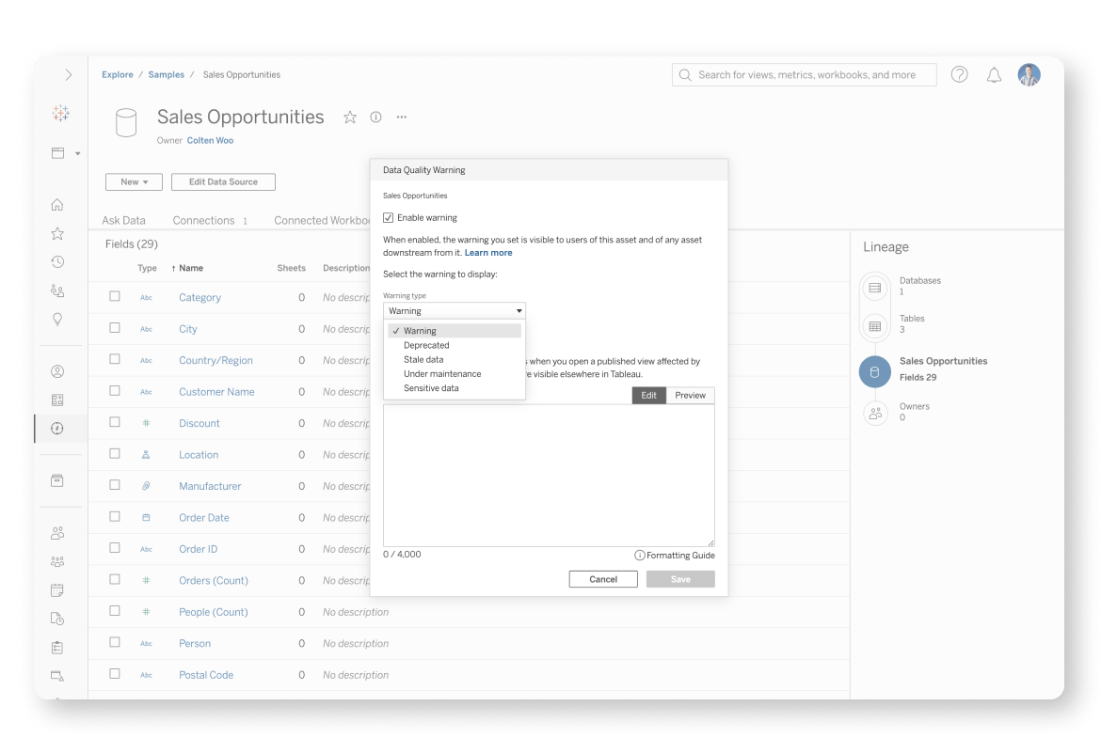Select Under maintenance warning type

442,374
